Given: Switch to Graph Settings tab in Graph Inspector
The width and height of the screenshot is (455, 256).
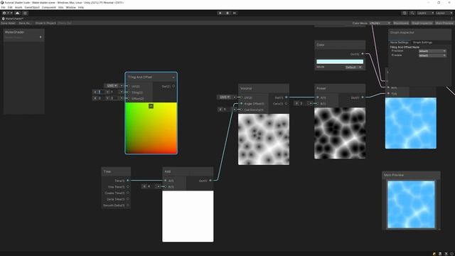Looking at the screenshot, I should pos(422,43).
